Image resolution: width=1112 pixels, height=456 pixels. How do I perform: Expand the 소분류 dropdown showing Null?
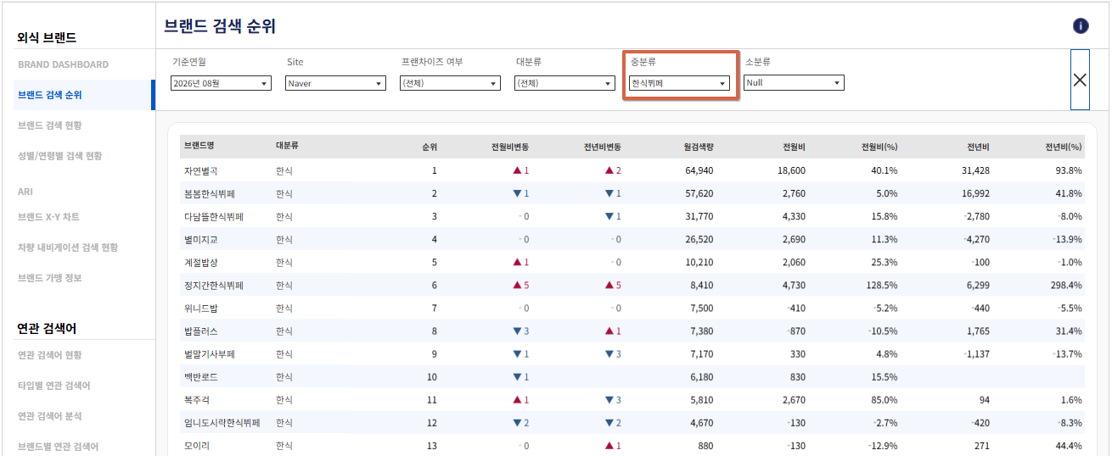pos(794,83)
